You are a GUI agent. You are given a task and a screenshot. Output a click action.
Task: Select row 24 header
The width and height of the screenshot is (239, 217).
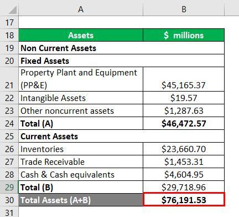tap(9, 123)
